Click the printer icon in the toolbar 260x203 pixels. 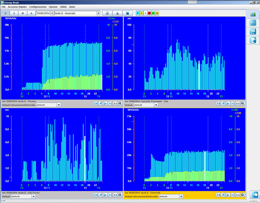107,13
